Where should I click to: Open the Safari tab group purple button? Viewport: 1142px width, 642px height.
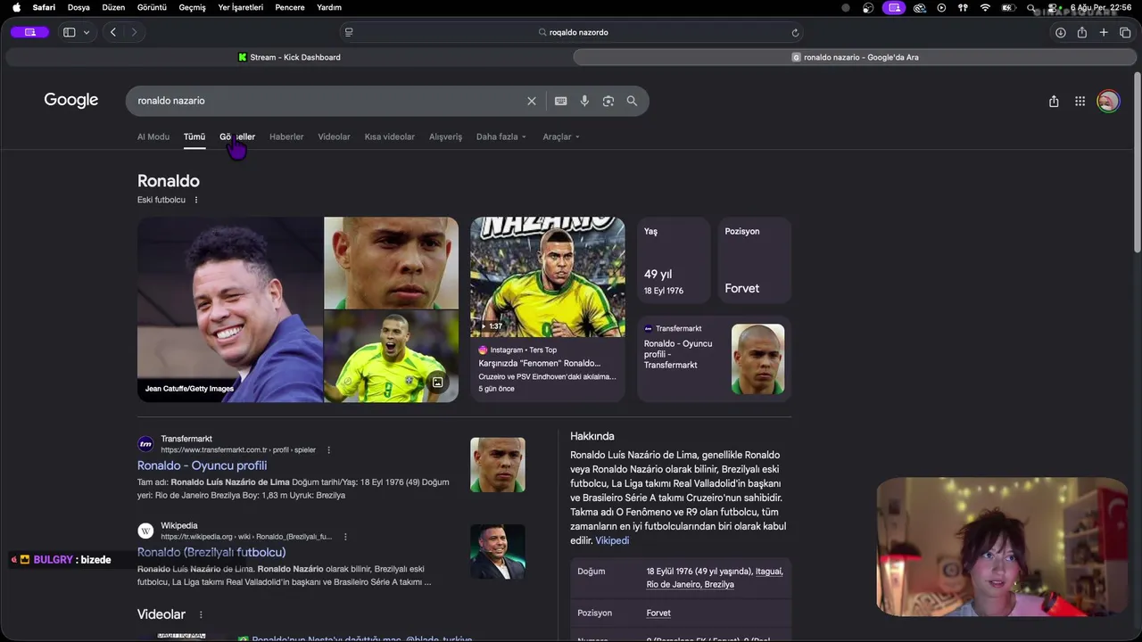point(29,32)
